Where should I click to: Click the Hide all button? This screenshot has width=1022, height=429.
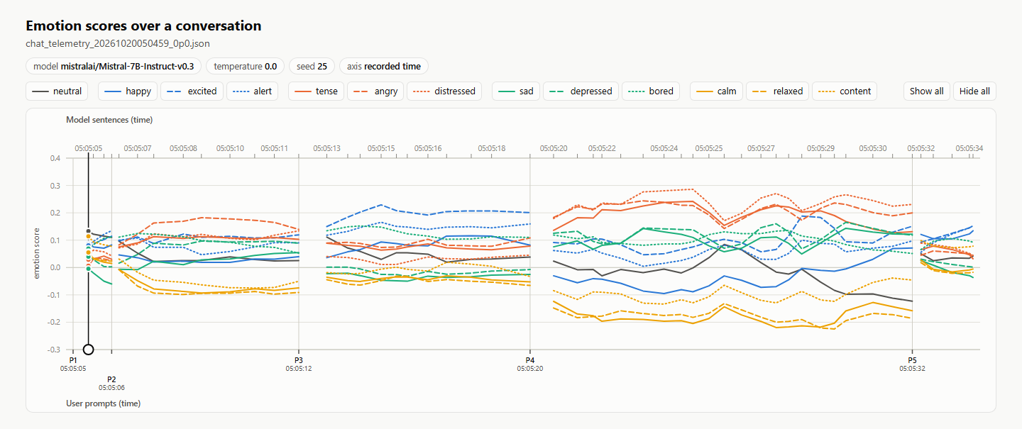point(974,91)
